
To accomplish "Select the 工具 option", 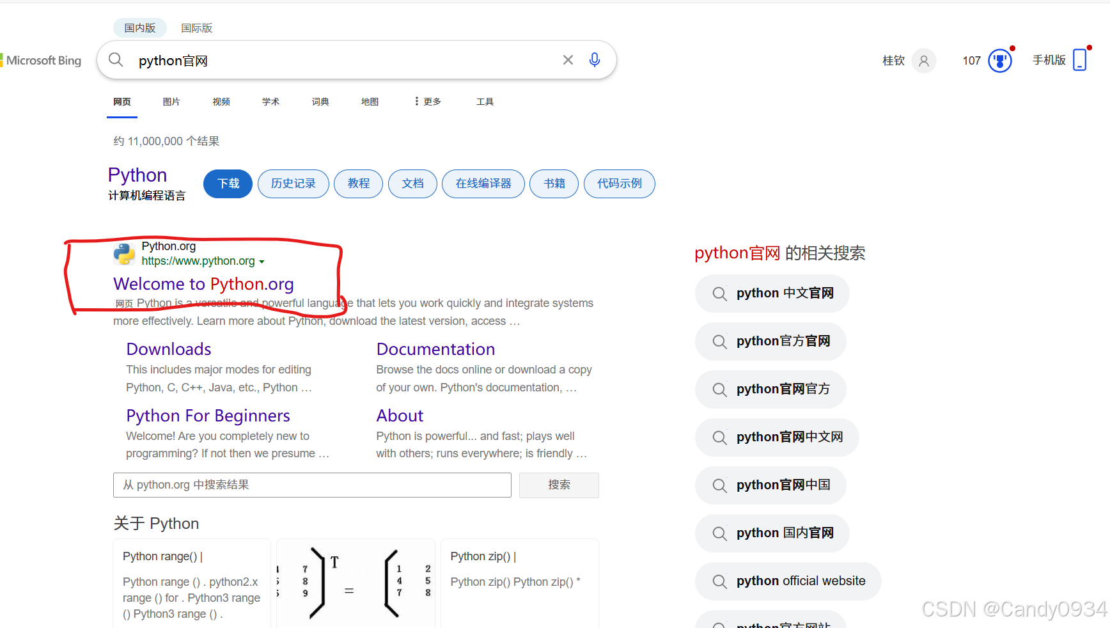I will [x=485, y=101].
